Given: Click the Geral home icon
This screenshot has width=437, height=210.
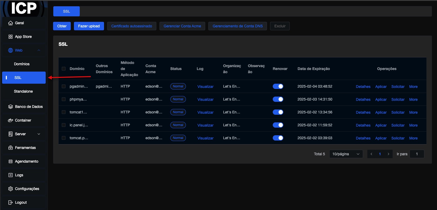Looking at the screenshot, I should click(11, 23).
